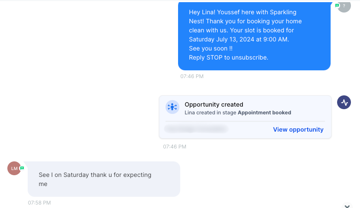Select the blue Sparkling Nest booking message
Screen dimensions: 360x208
[x=254, y=36]
